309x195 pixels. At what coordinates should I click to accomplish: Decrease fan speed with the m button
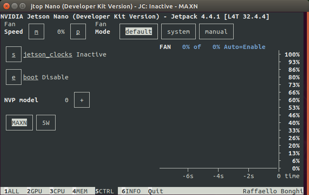coord(36,32)
